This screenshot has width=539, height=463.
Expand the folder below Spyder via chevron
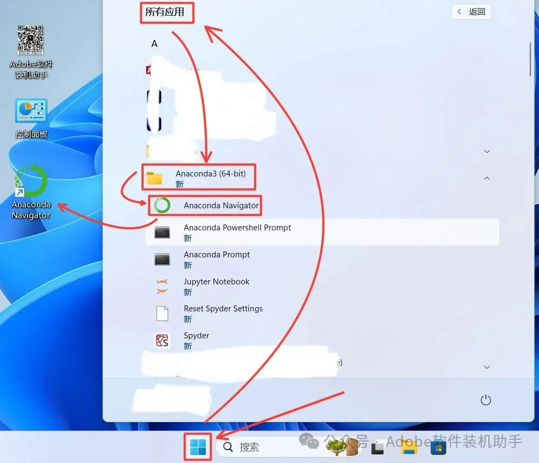pos(487,367)
